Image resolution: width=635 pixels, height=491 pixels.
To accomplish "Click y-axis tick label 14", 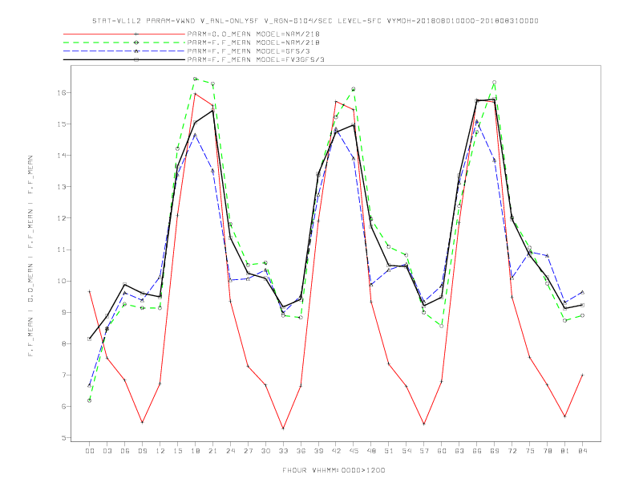I will [x=61, y=156].
